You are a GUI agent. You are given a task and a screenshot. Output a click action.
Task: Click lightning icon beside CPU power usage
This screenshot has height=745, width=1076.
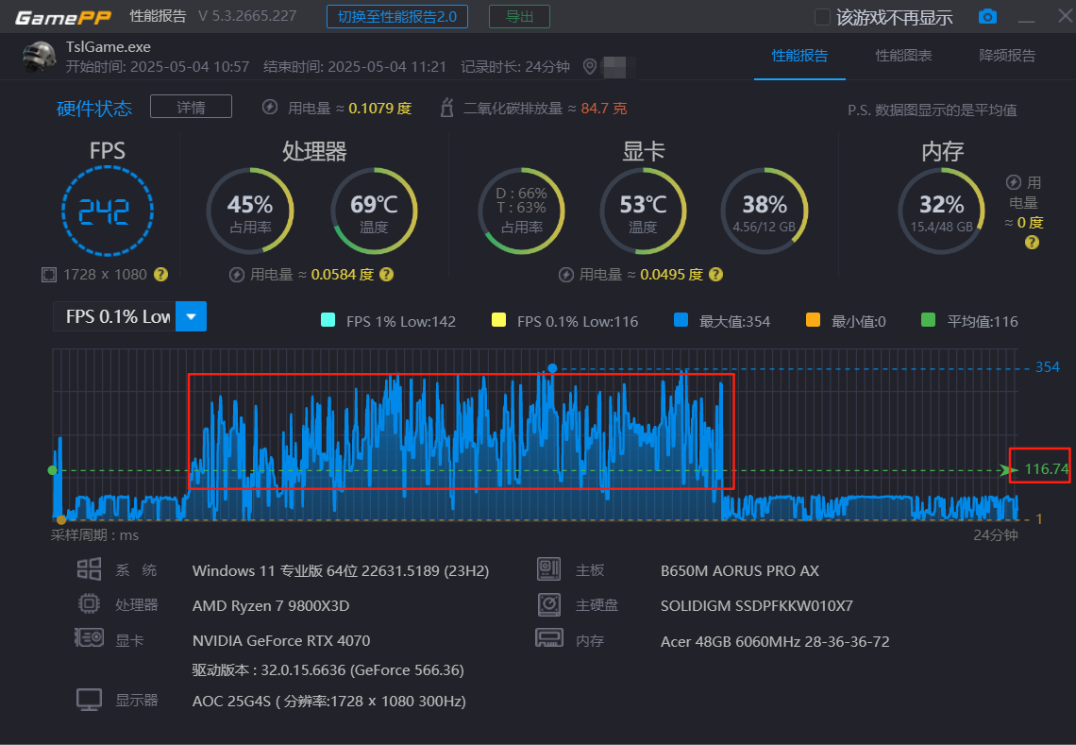[236, 275]
